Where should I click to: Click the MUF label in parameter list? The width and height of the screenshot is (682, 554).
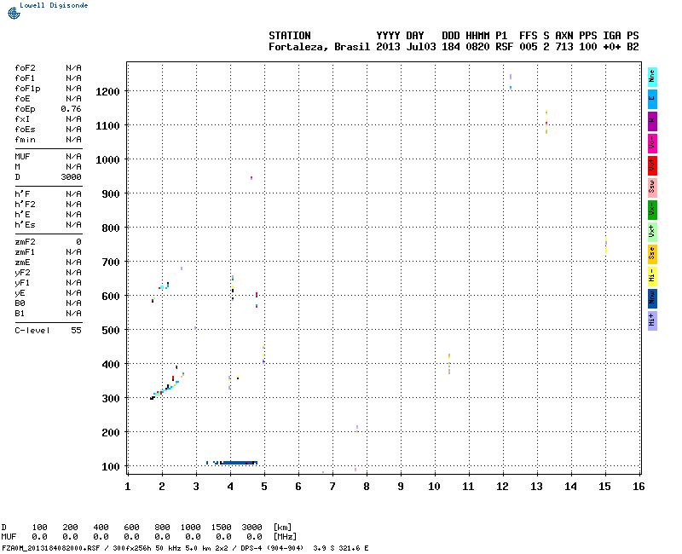[22, 157]
